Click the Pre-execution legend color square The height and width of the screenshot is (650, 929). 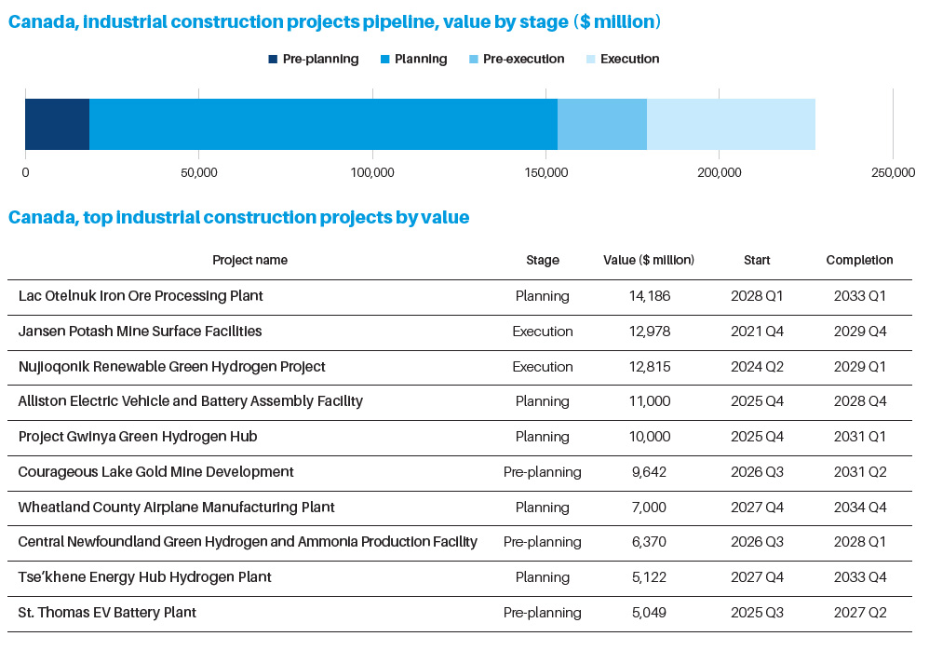tap(473, 60)
